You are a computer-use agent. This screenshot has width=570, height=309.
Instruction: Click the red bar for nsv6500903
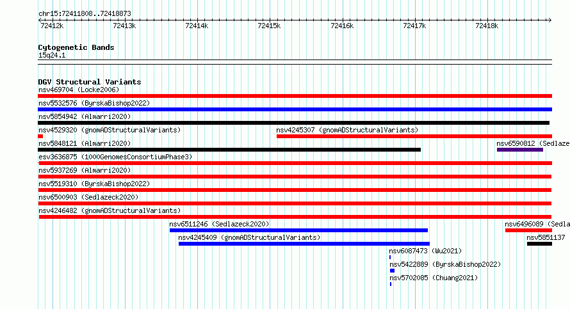(x=295, y=203)
